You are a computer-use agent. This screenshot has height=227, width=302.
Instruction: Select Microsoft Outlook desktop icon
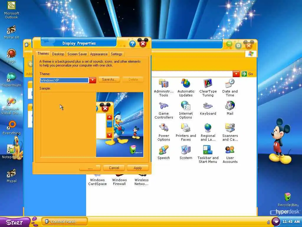tap(12, 10)
